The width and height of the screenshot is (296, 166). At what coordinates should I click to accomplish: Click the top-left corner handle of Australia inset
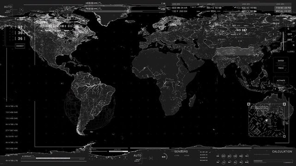248,104
